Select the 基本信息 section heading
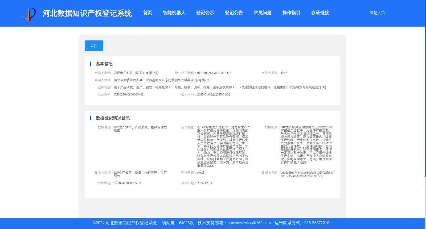This screenshot has height=229, width=426. pyautogui.click(x=104, y=64)
